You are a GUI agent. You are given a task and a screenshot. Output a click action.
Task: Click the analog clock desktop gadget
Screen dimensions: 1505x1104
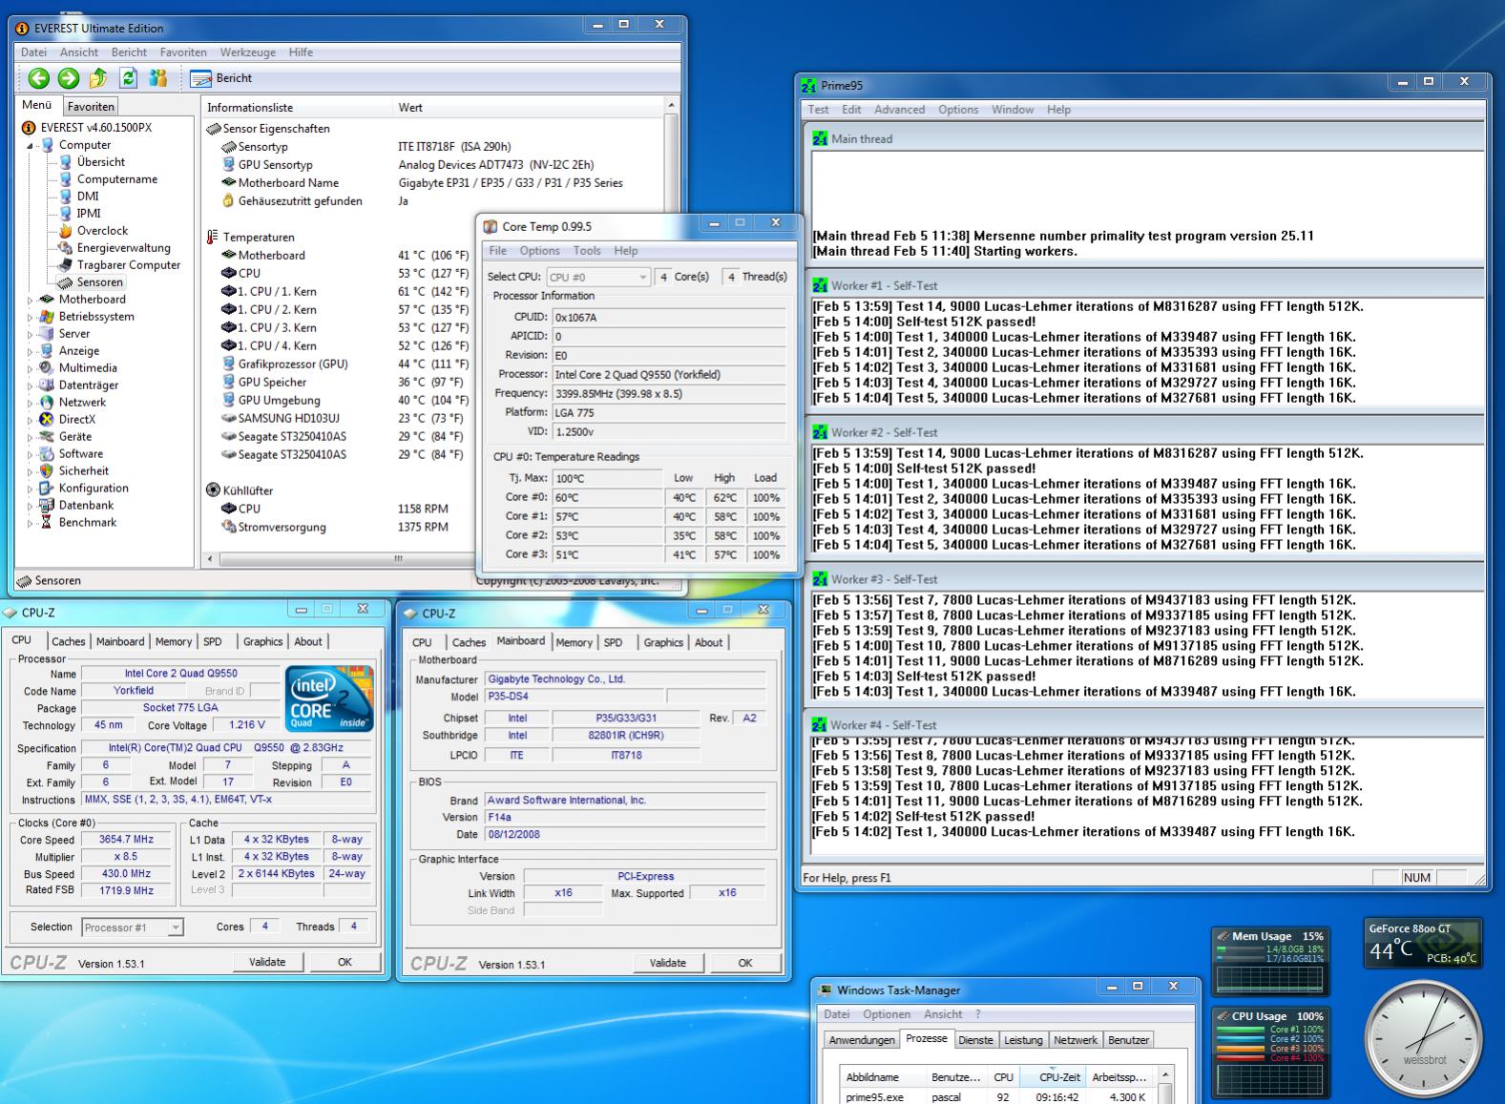(1423, 1038)
